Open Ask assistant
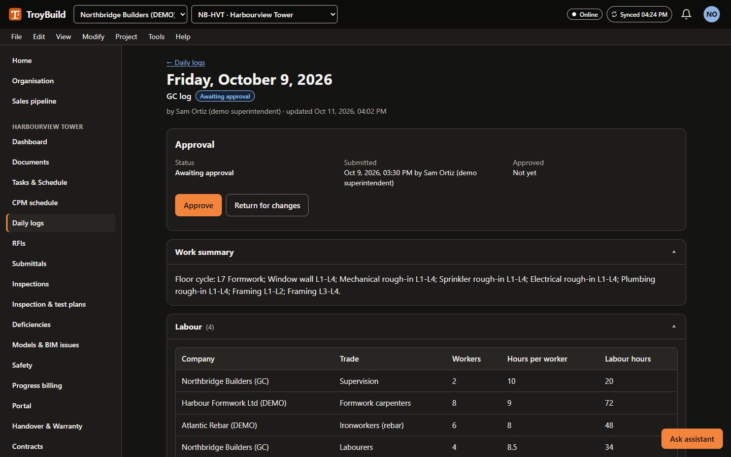This screenshot has width=731, height=457. 692,439
